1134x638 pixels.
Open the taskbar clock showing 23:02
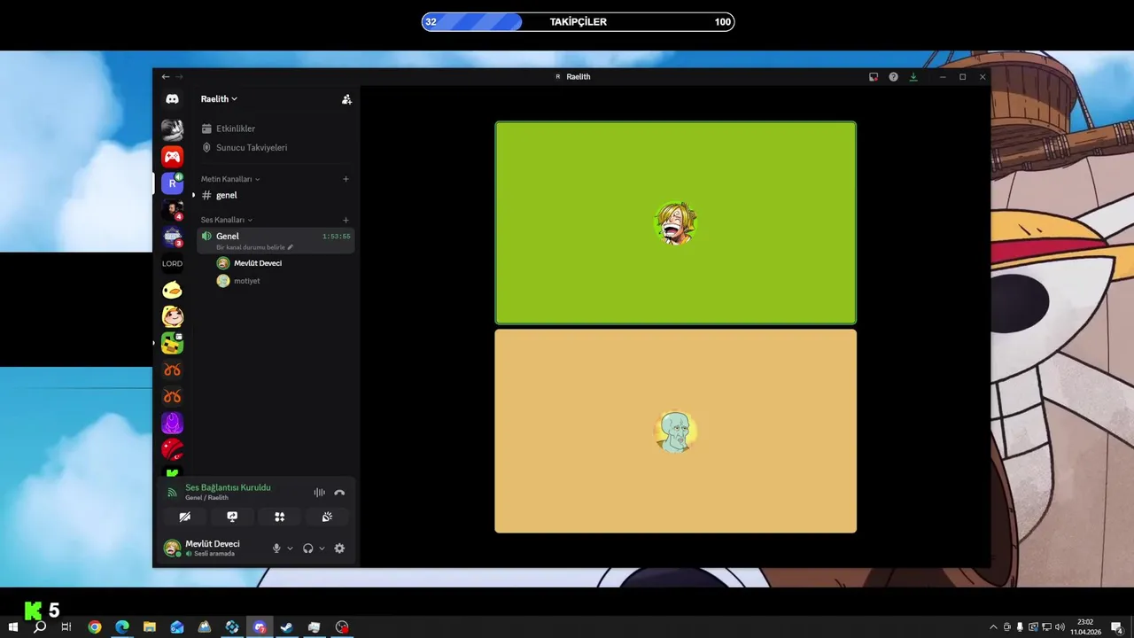tap(1085, 627)
